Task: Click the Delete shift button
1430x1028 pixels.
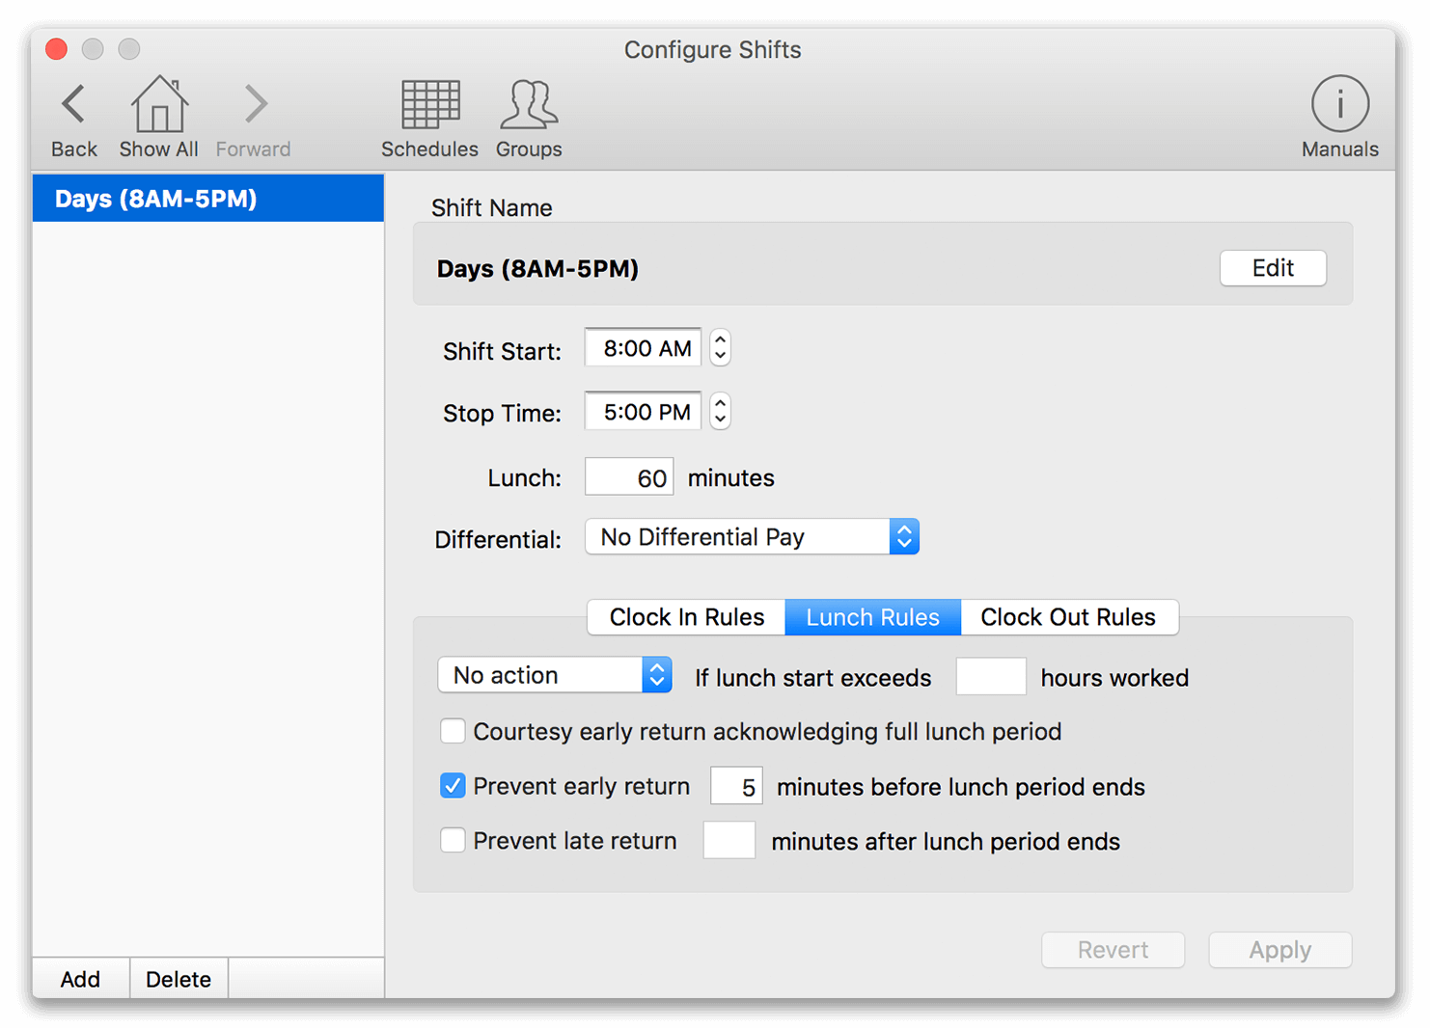Action: [179, 979]
